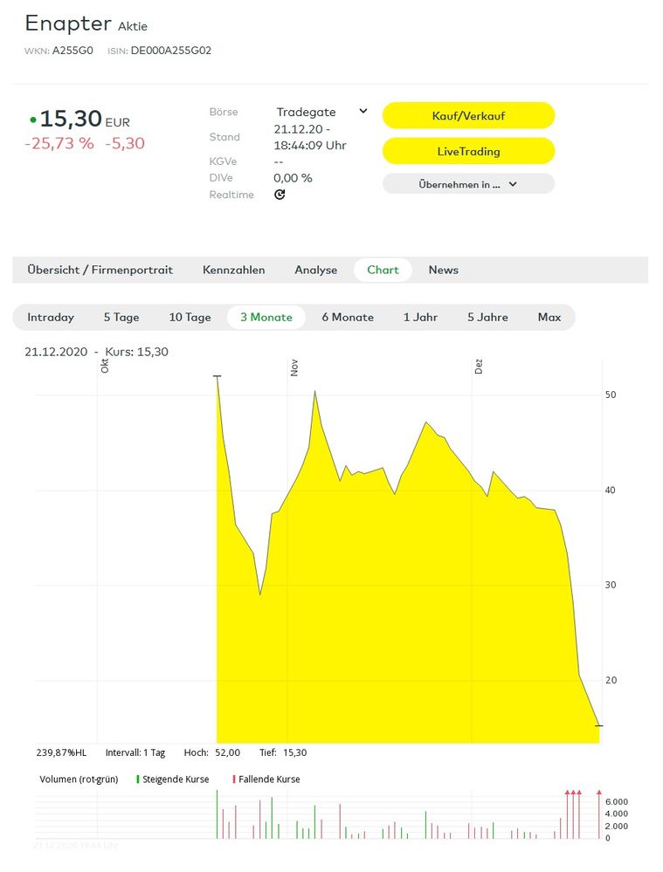Click the Okt month marker on chart
Viewport: 663px width, 872px height.
point(105,366)
